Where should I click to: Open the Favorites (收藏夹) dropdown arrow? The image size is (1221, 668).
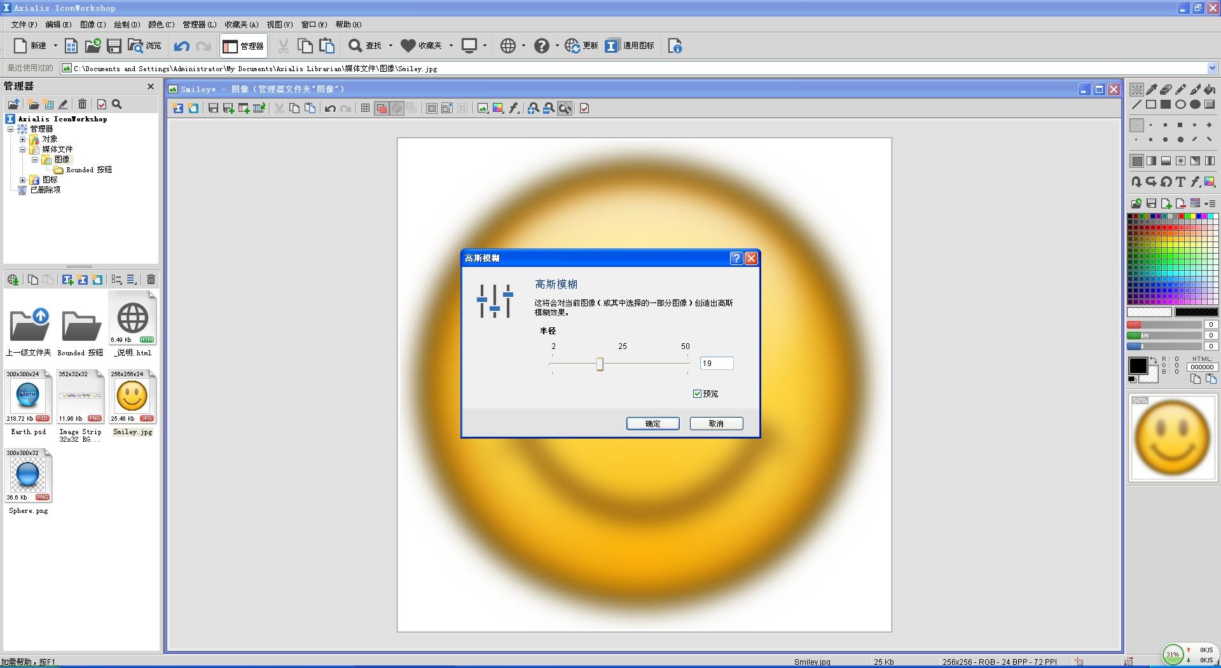pyautogui.click(x=451, y=46)
